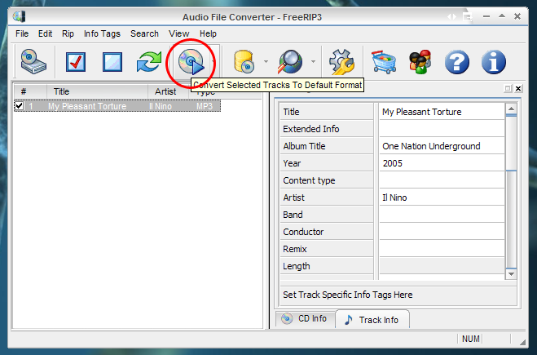Click the Title value field My Pleasant Torture

tap(442, 112)
